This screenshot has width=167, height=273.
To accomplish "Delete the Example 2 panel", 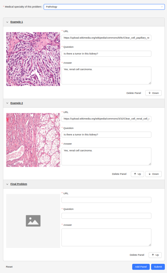I will pyautogui.click(x=119, y=174).
